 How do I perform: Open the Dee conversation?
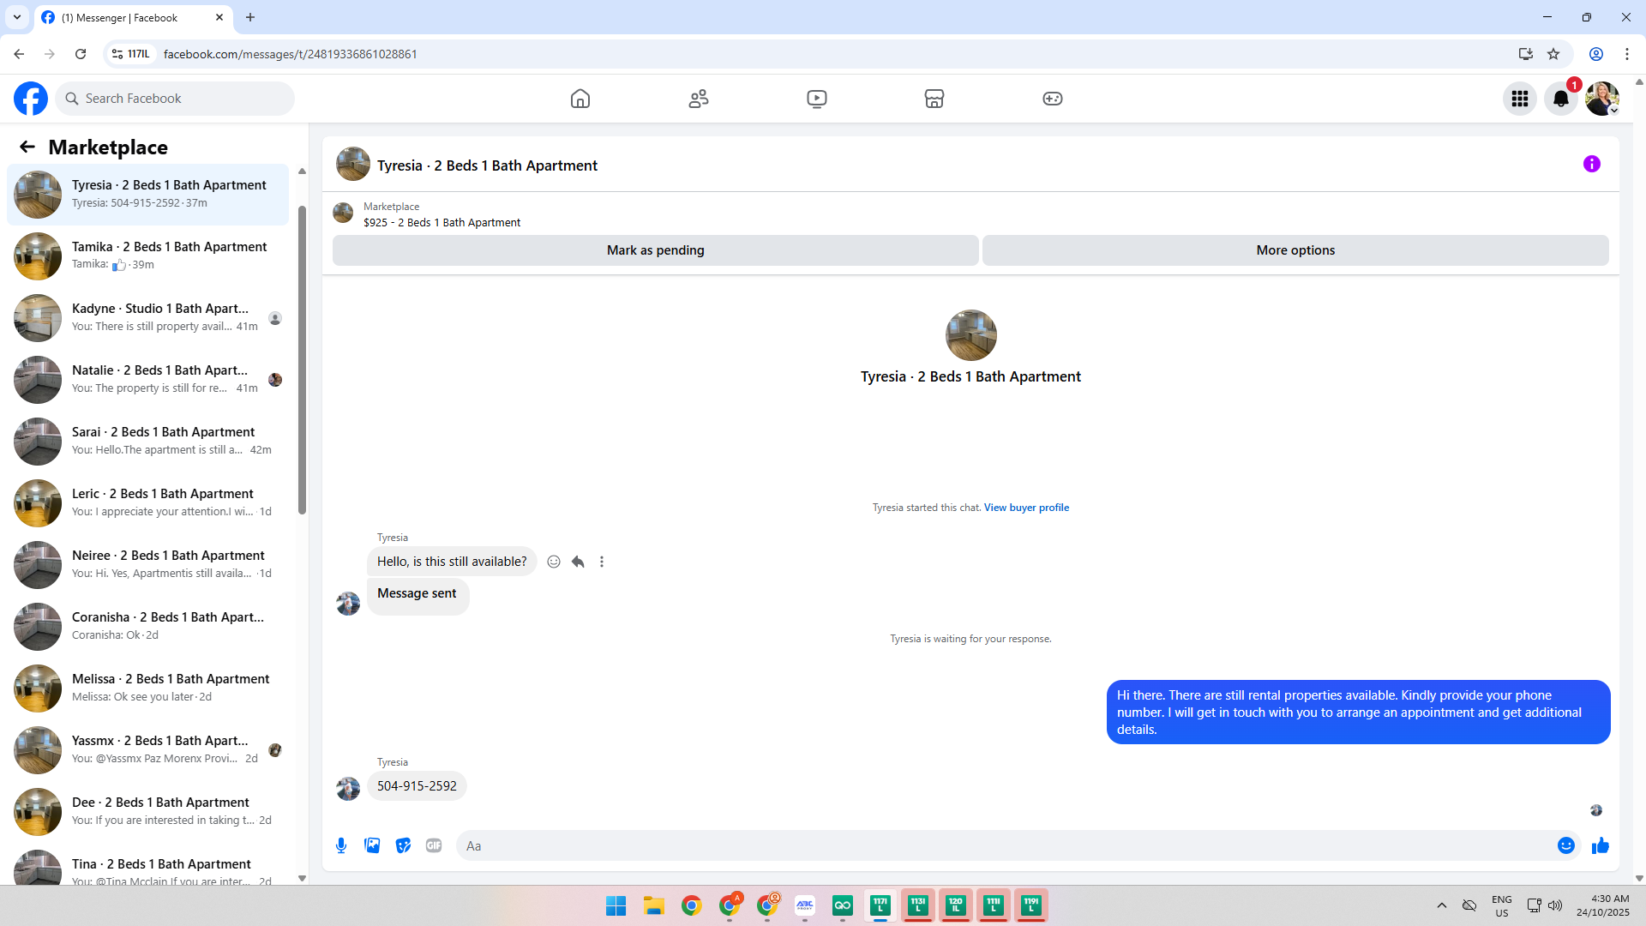click(148, 811)
